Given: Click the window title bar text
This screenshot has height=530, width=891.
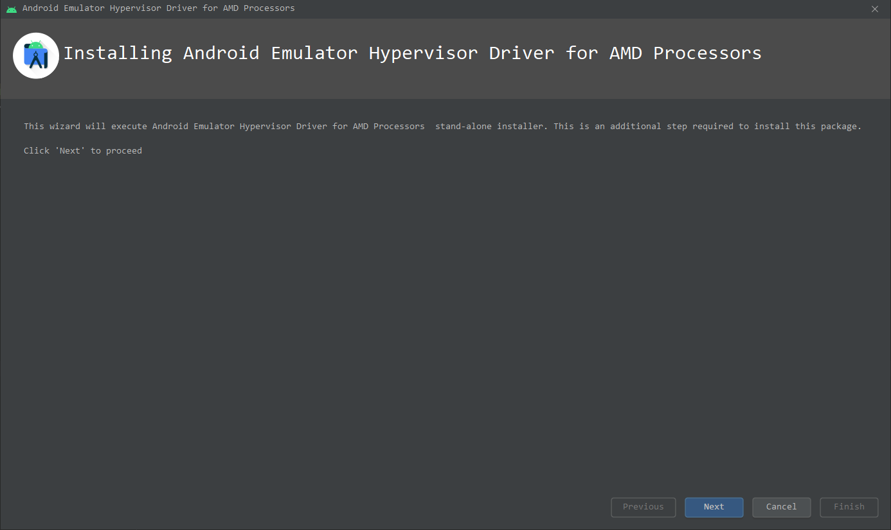Looking at the screenshot, I should pos(159,8).
